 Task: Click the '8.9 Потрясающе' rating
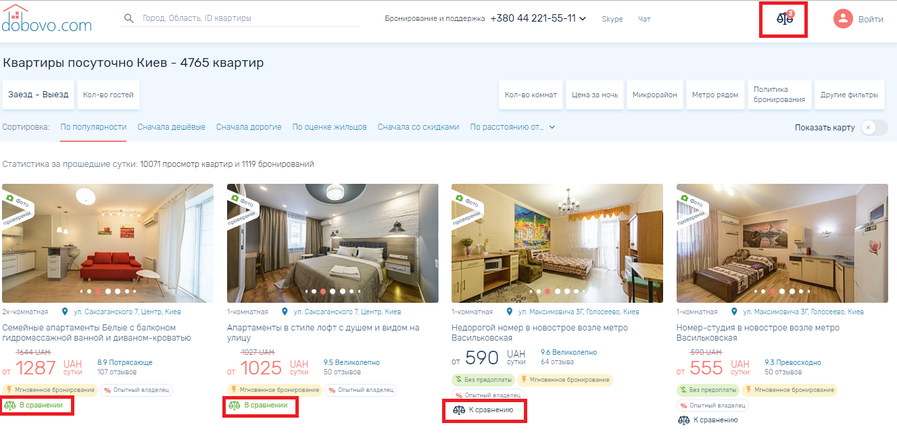click(x=125, y=362)
